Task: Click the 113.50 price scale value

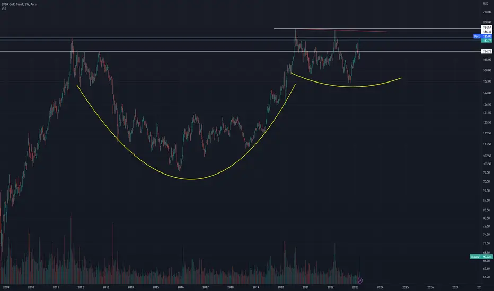Action: point(487,144)
